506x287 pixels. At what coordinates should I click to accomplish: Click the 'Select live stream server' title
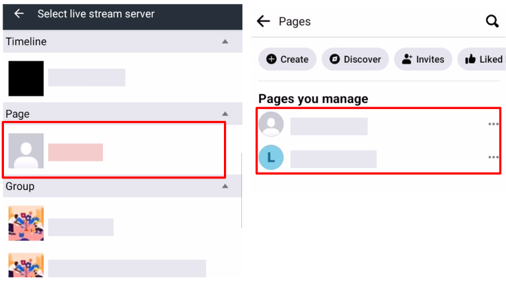point(96,14)
